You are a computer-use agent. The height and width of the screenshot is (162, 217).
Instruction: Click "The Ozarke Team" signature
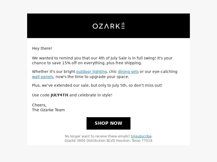click(x=48, y=110)
